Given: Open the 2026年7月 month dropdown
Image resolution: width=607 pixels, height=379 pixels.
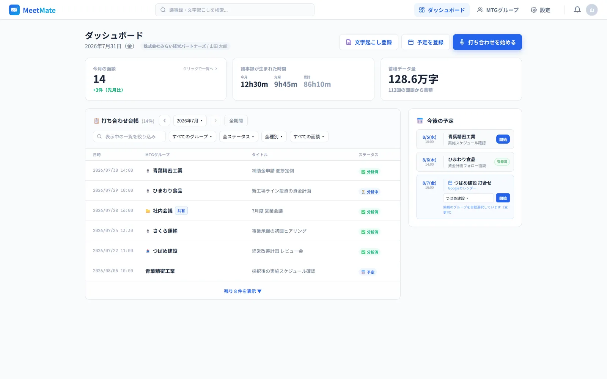Looking at the screenshot, I should [190, 121].
